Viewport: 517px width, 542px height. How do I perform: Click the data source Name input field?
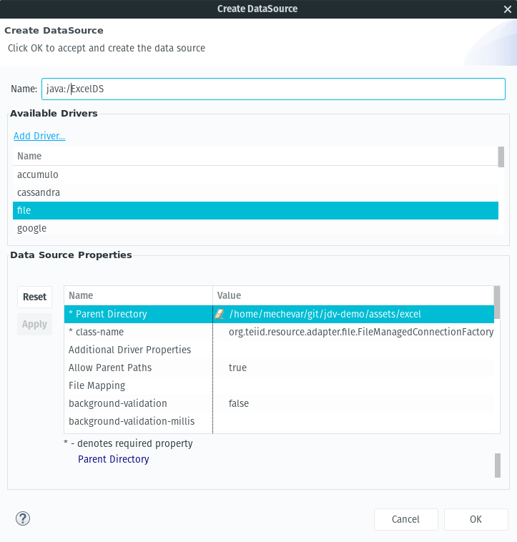[x=273, y=89]
